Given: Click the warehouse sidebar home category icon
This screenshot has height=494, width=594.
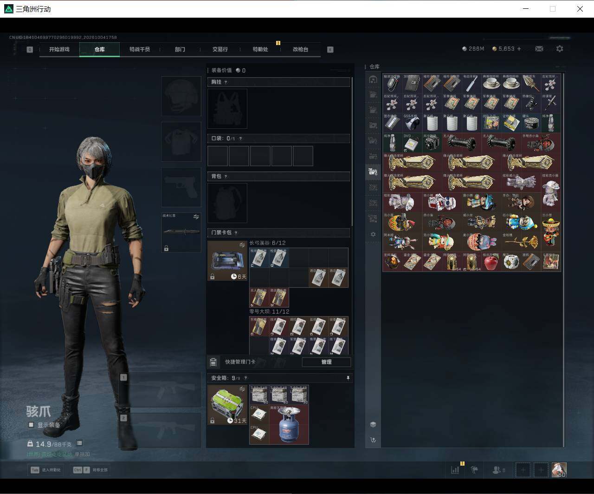Looking at the screenshot, I should (373, 79).
